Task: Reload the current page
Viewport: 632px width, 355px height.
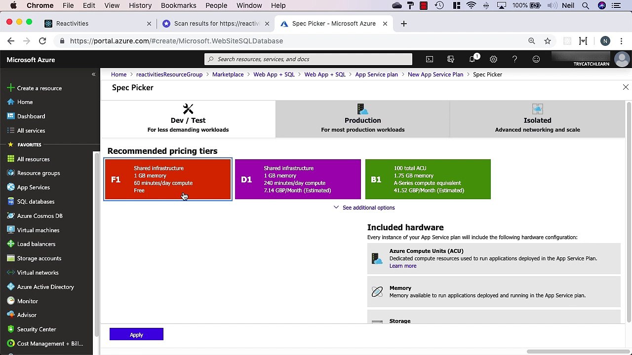Action: [42, 41]
